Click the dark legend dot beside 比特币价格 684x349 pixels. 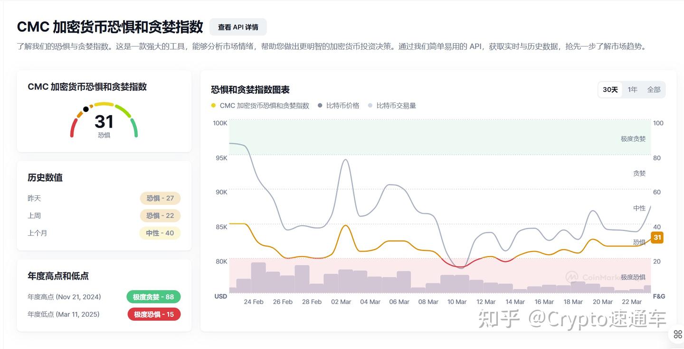click(319, 105)
